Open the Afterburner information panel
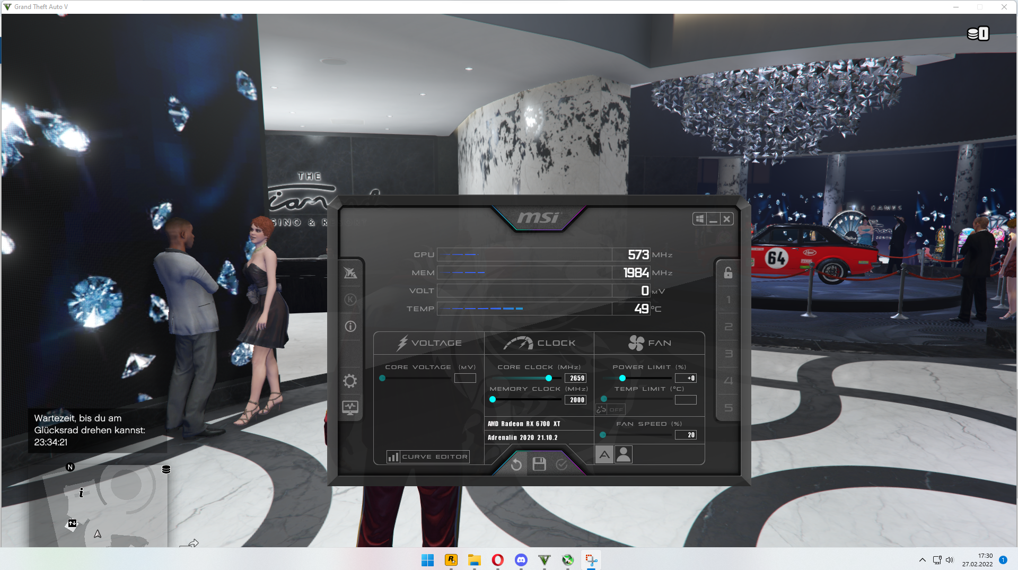The height and width of the screenshot is (570, 1018). 350,327
